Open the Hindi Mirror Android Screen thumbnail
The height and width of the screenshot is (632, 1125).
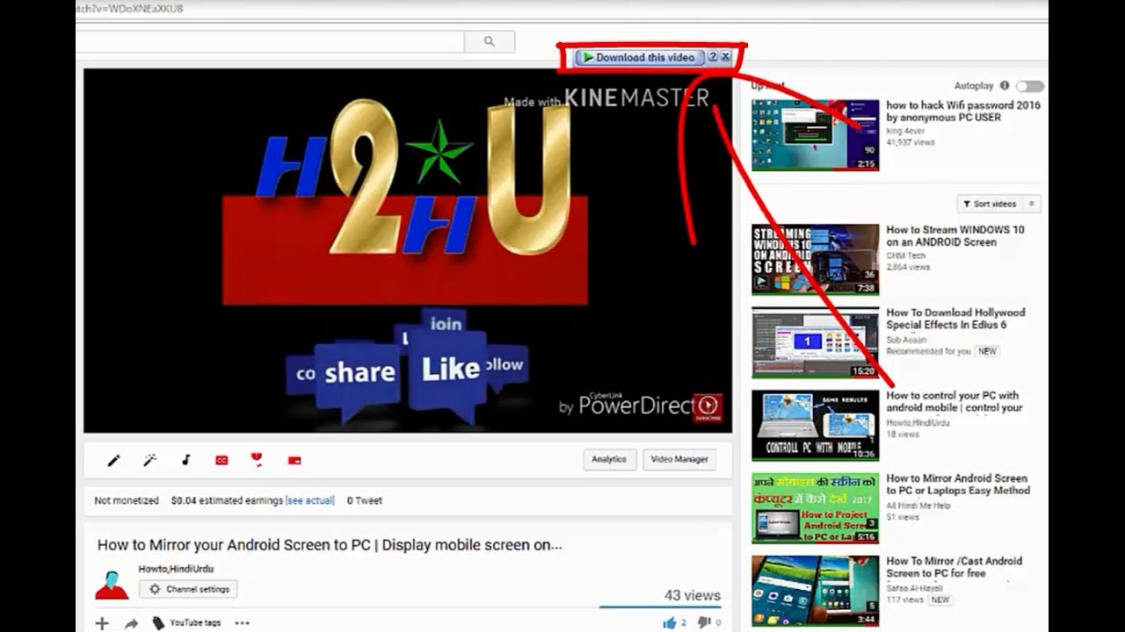(815, 508)
